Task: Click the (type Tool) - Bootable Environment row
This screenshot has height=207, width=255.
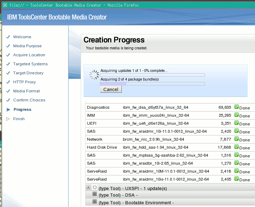Action: [x=170, y=202]
